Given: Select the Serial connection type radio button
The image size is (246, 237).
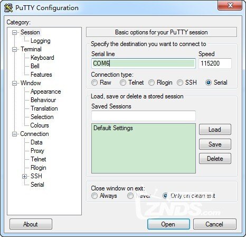Looking at the screenshot, I should pyautogui.click(x=209, y=83).
